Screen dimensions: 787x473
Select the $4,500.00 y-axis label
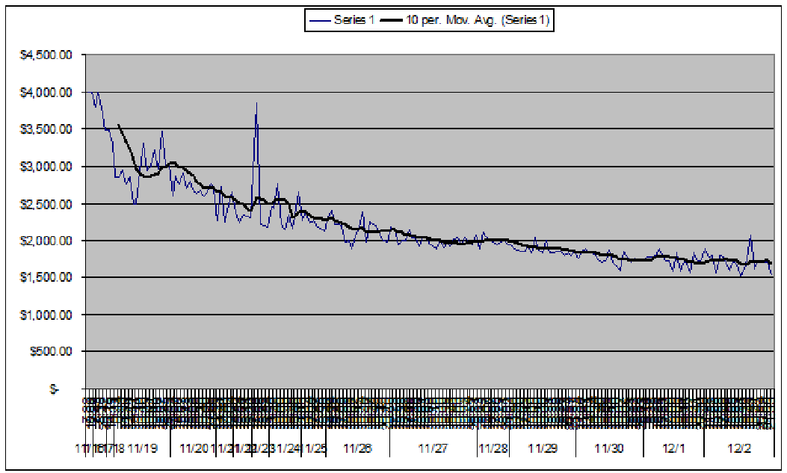[48, 55]
